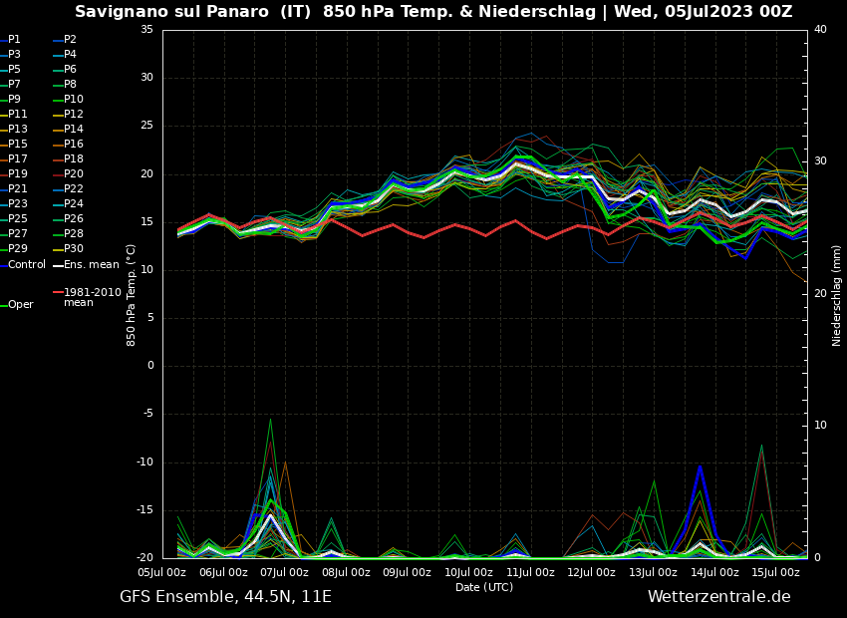Click the P21 legend label
The width and height of the screenshot is (847, 618).
point(17,189)
